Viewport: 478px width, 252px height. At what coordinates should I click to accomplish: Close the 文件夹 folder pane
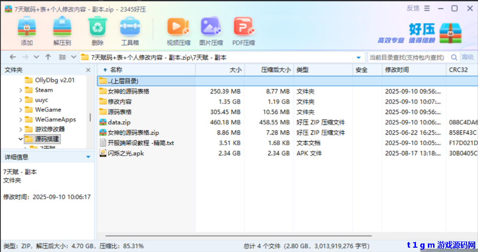pos(88,70)
